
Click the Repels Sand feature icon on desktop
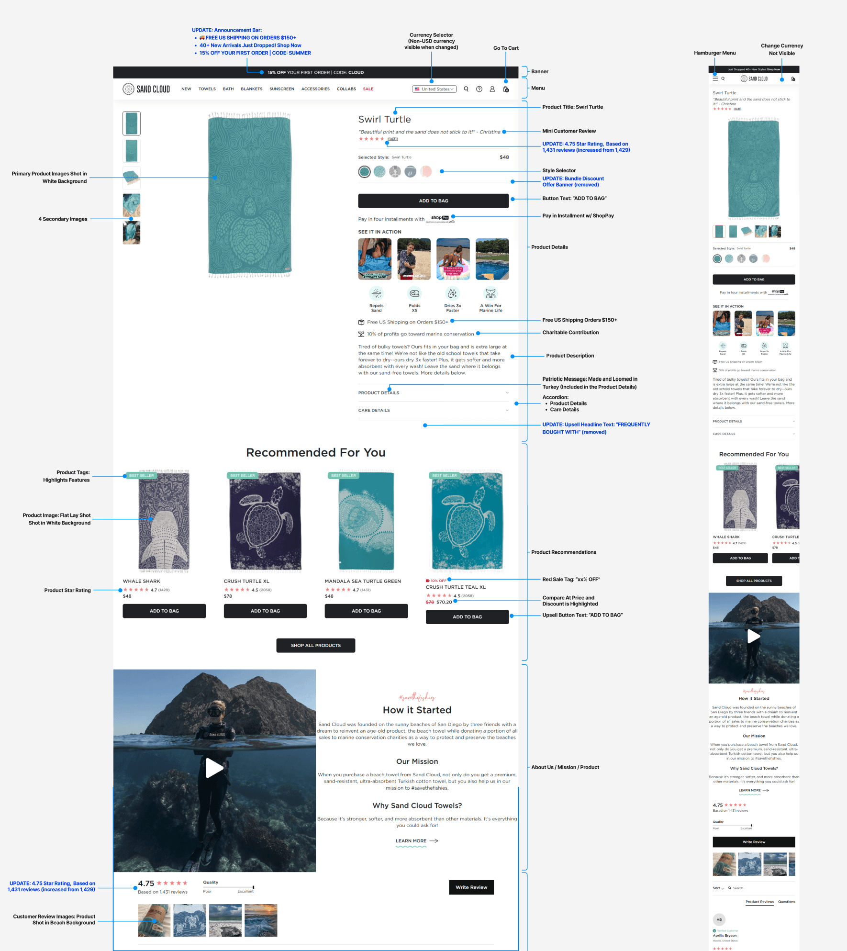click(377, 292)
